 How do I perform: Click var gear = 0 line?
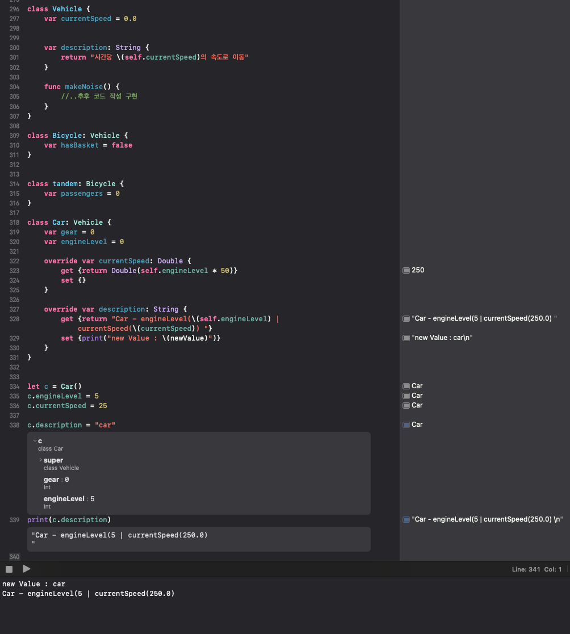point(69,232)
